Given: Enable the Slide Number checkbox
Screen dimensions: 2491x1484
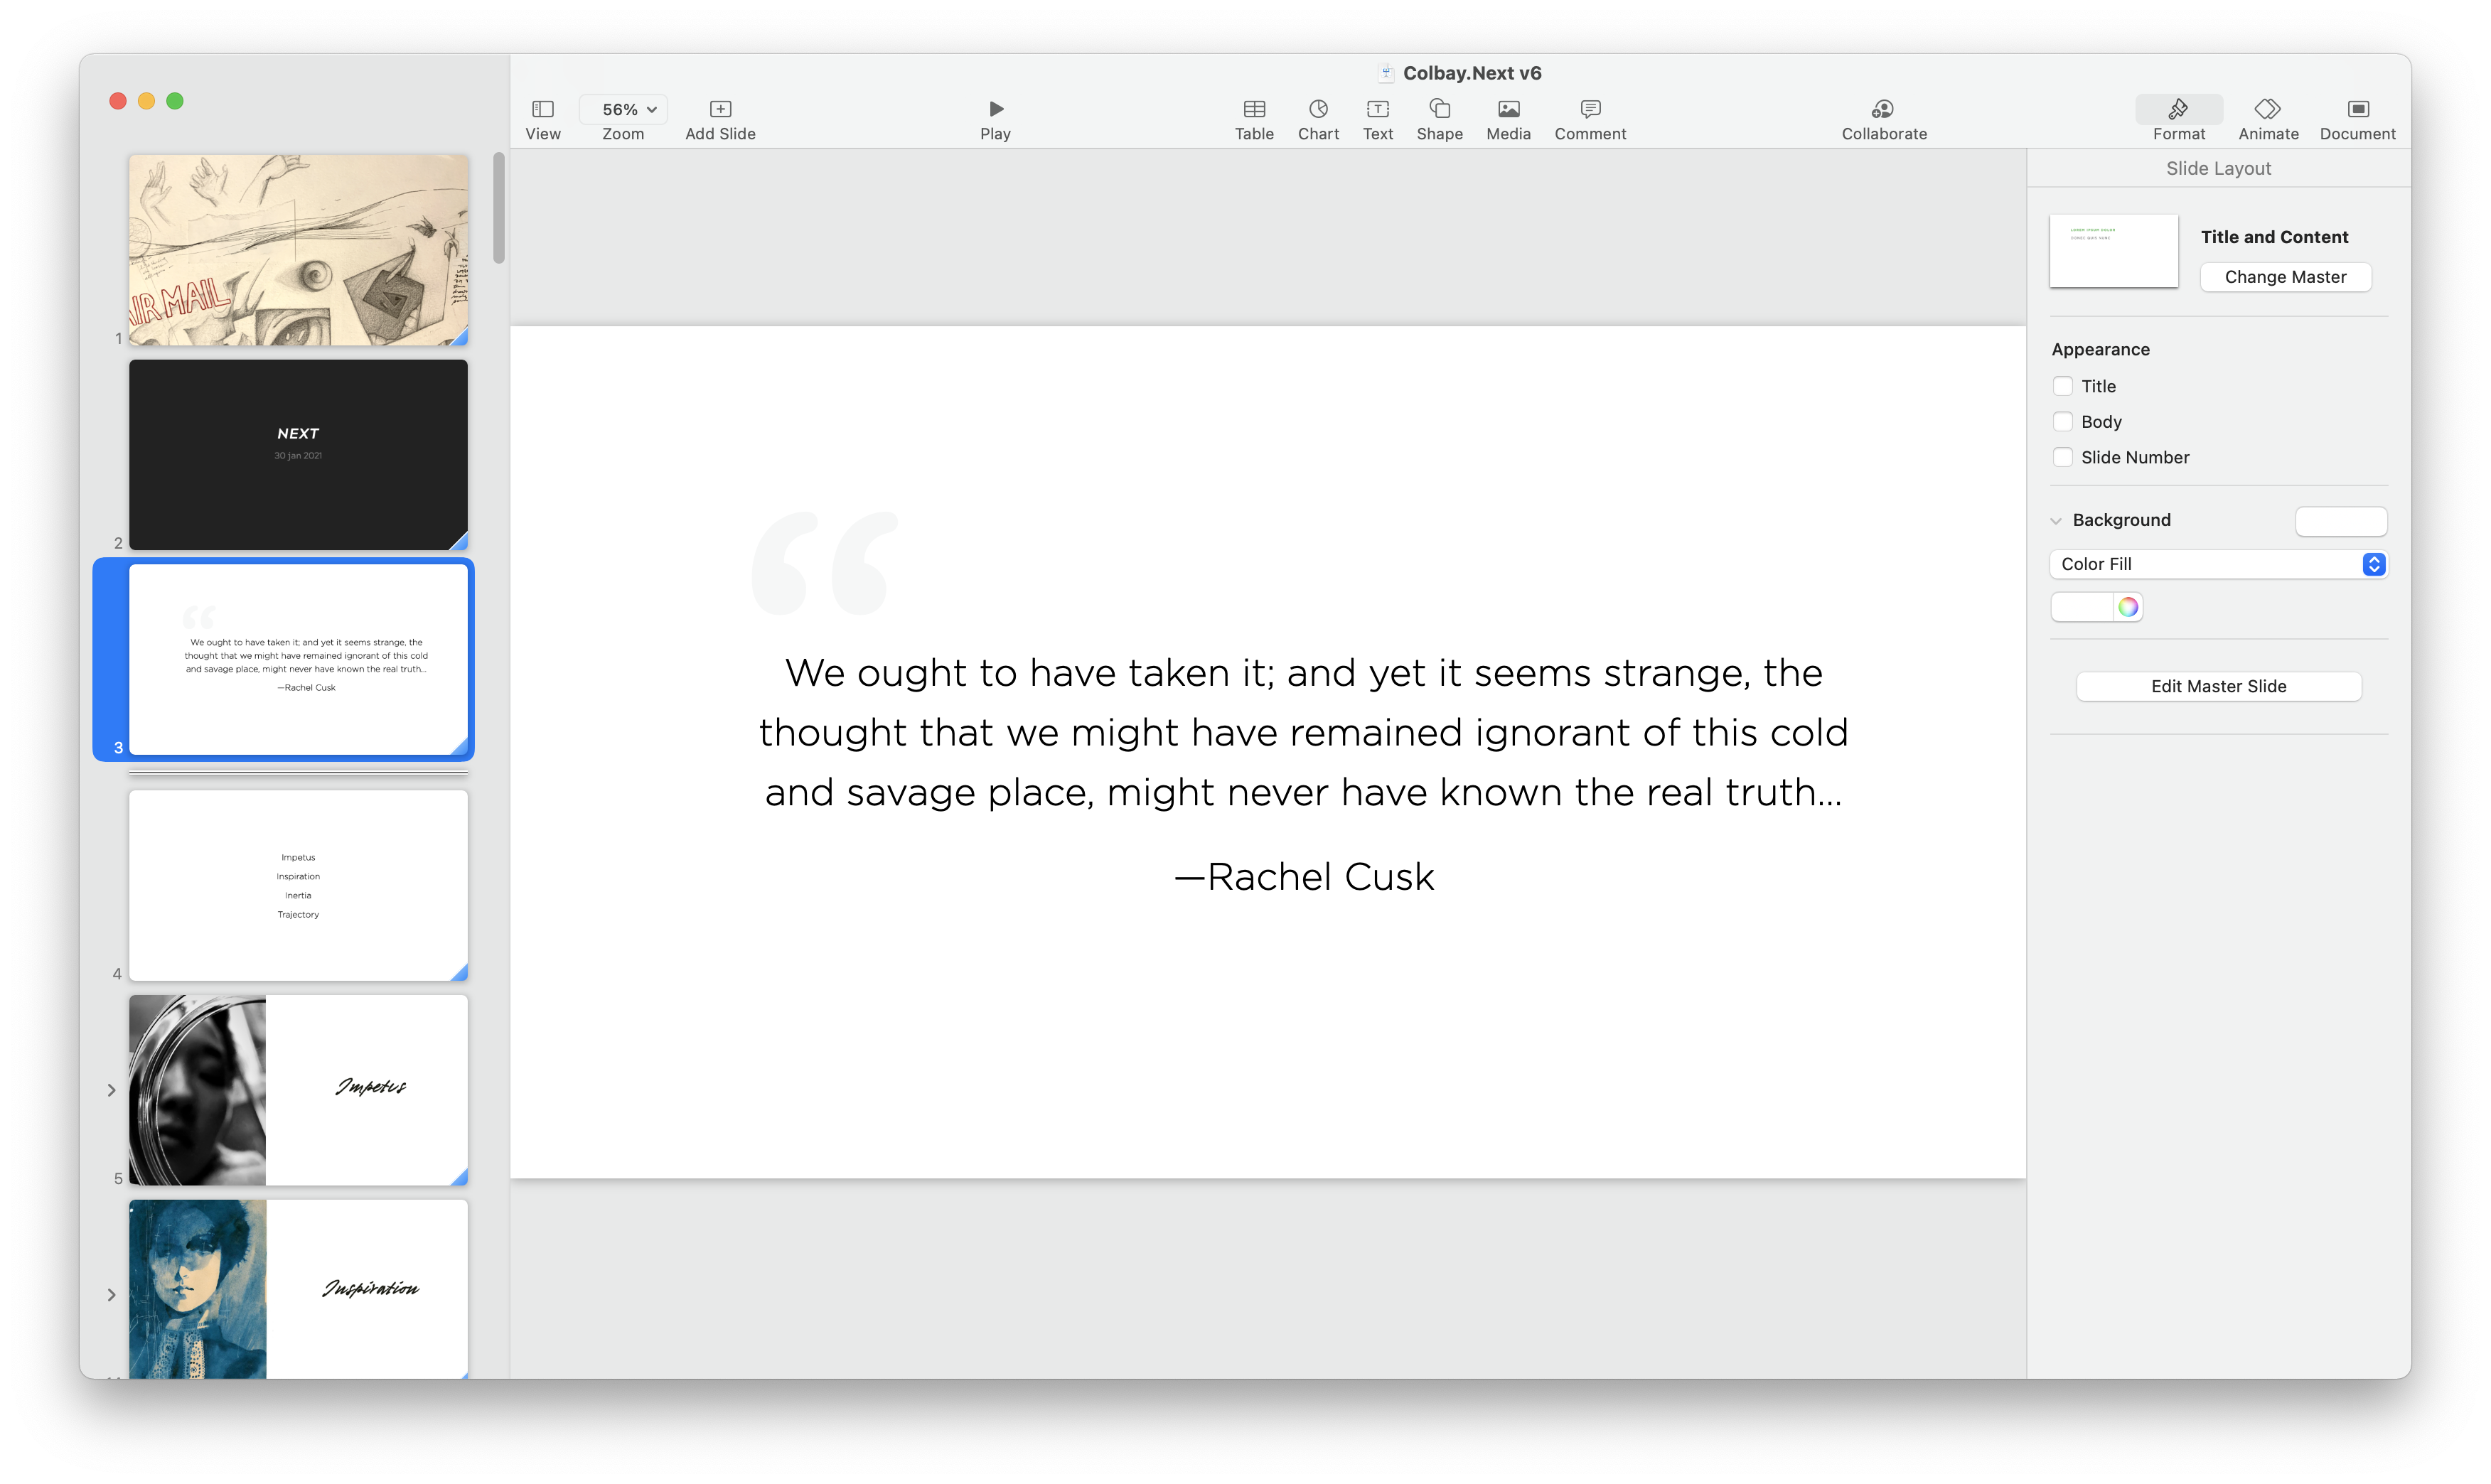Looking at the screenshot, I should (2063, 457).
